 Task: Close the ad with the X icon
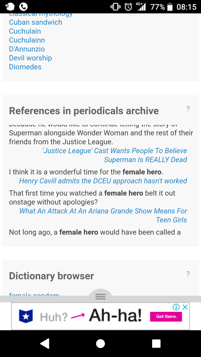click(185, 307)
